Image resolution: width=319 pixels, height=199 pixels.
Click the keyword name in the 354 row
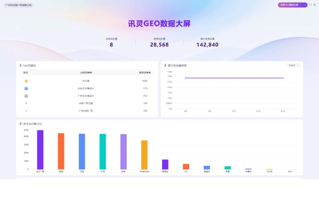[86, 103]
